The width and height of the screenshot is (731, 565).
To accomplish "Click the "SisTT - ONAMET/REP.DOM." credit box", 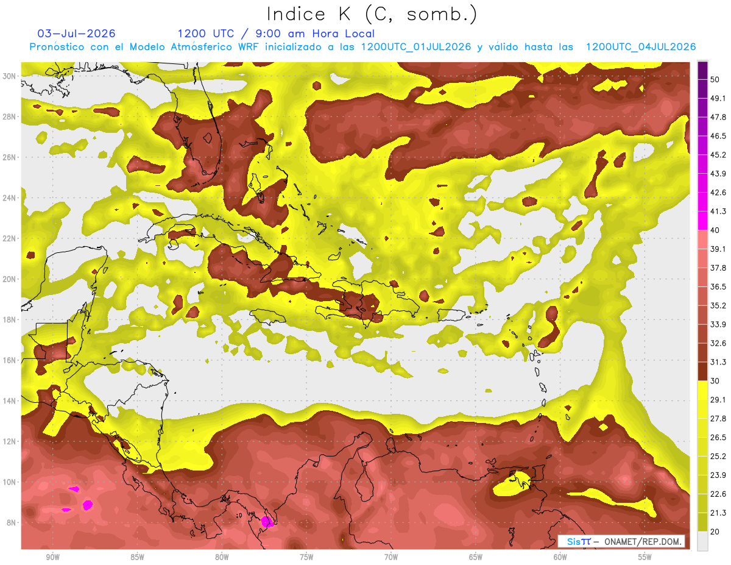I will [x=621, y=541].
